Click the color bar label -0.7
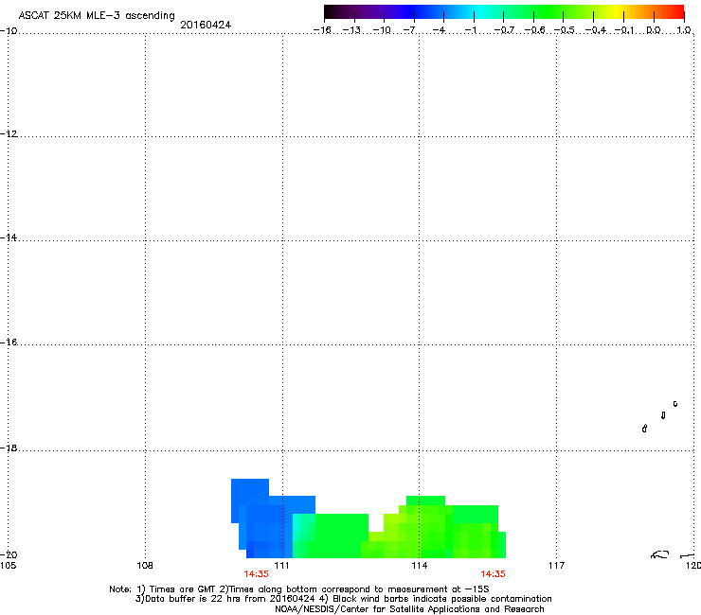701x615 pixels. pyautogui.click(x=504, y=30)
